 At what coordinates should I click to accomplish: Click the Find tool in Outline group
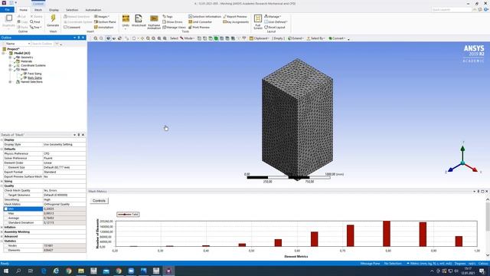point(35,22)
